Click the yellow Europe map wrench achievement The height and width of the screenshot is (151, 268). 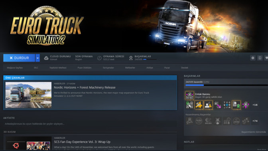coord(199,105)
